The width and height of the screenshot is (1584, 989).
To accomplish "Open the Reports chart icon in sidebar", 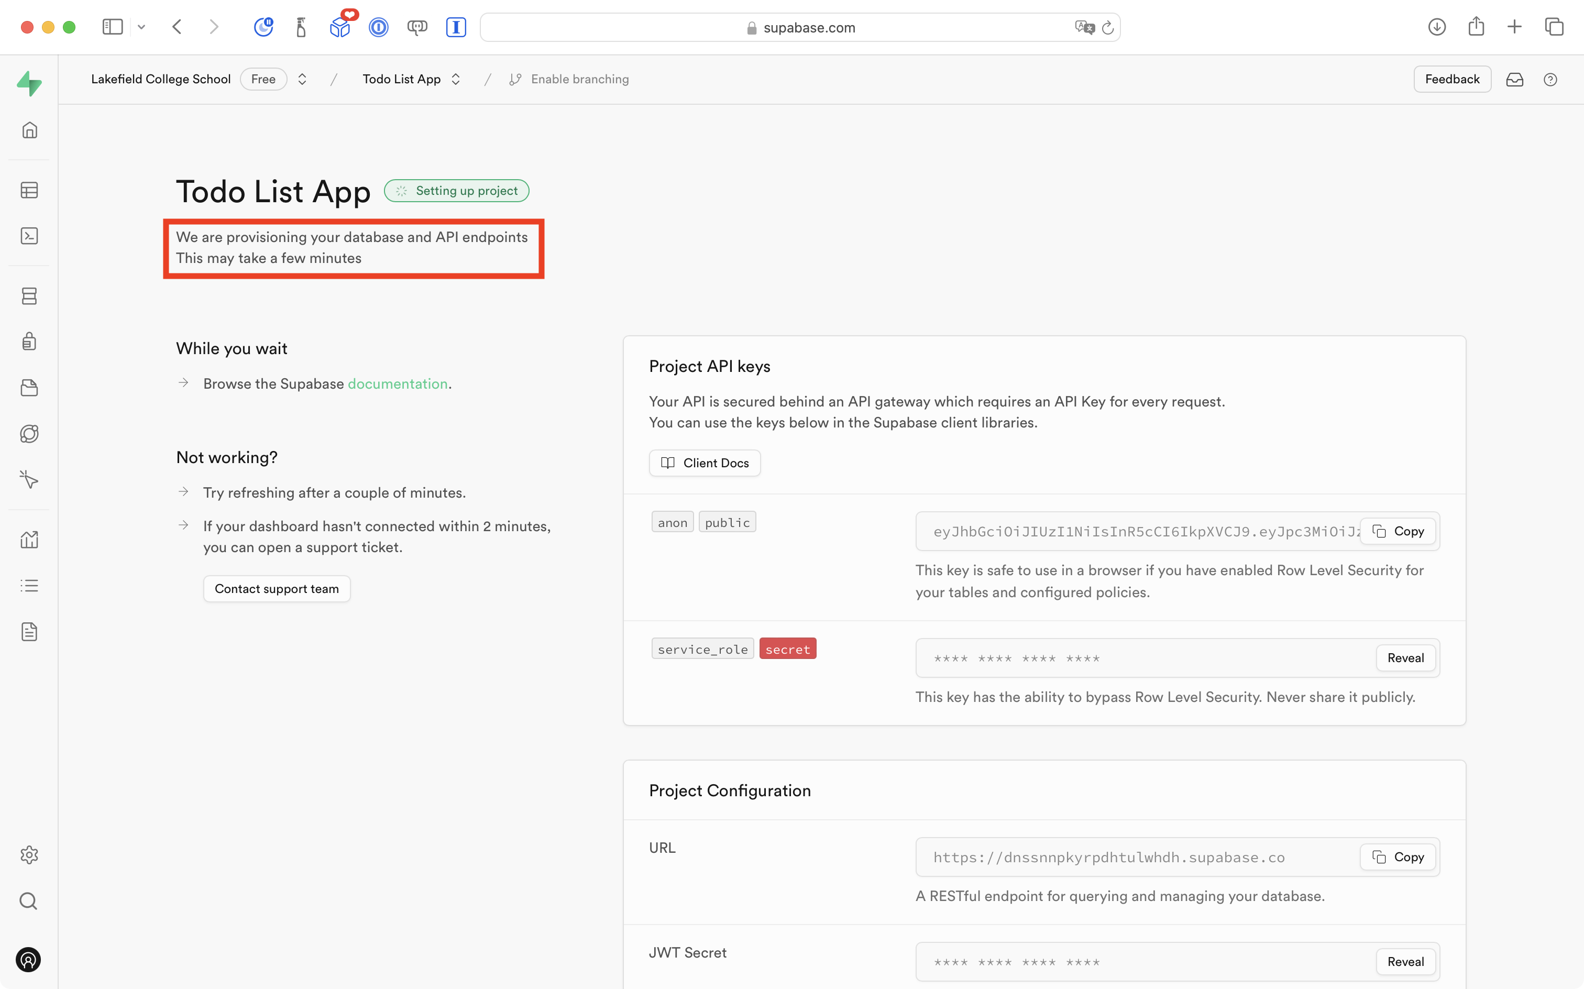I will pos(29,540).
